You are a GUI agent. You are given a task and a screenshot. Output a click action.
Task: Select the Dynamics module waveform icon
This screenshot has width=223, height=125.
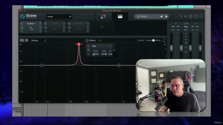(55, 28)
